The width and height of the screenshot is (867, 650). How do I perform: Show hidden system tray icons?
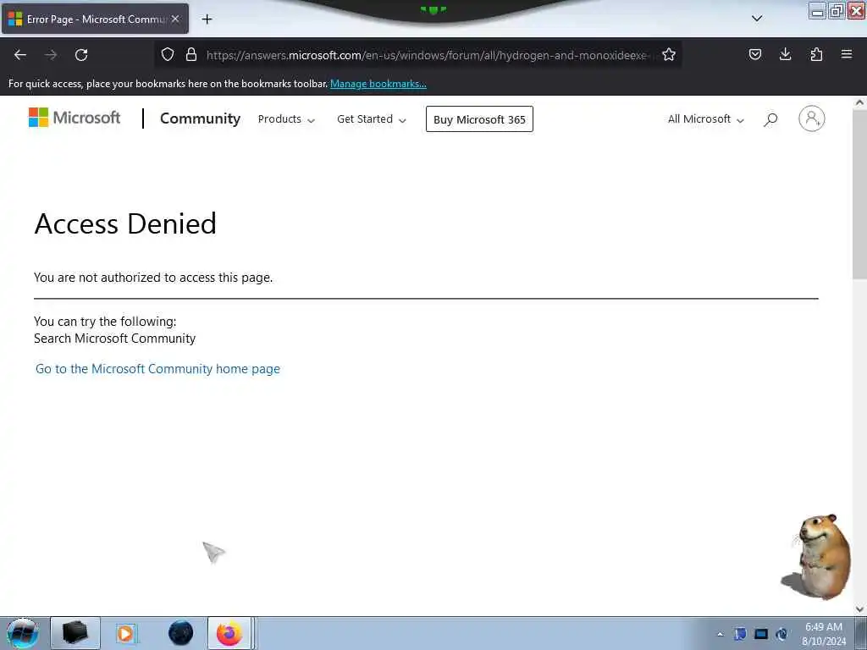720,634
